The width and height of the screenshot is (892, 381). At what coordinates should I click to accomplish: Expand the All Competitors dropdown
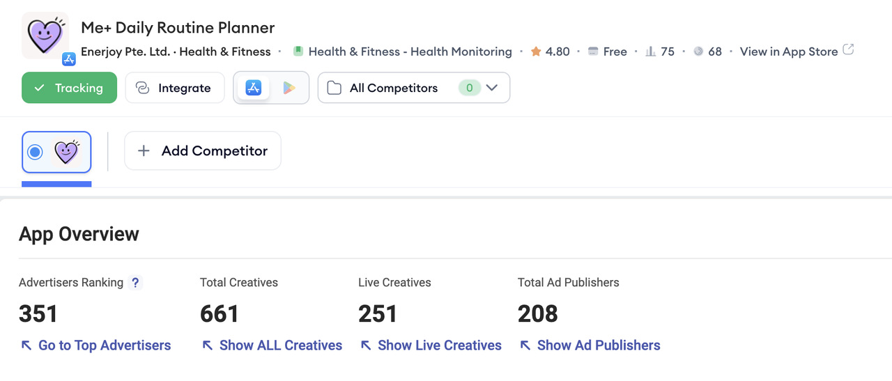414,88
